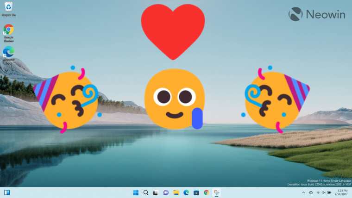Viewport: 352px width, 198px height.
Task: Select the Recycle Bin desktop icon
Action: [8, 8]
